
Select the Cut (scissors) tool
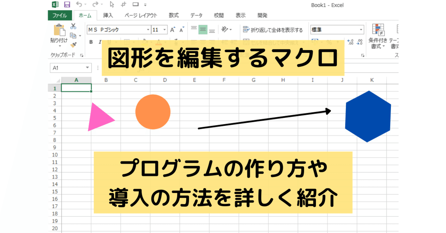pyautogui.click(x=73, y=26)
